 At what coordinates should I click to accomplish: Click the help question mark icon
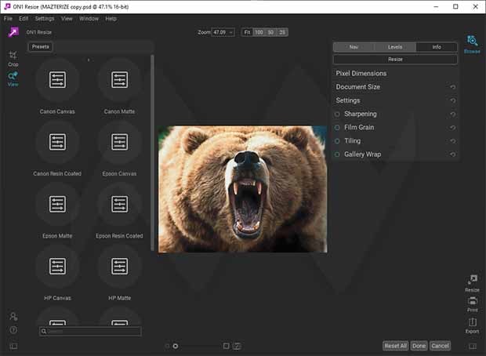pos(13,329)
